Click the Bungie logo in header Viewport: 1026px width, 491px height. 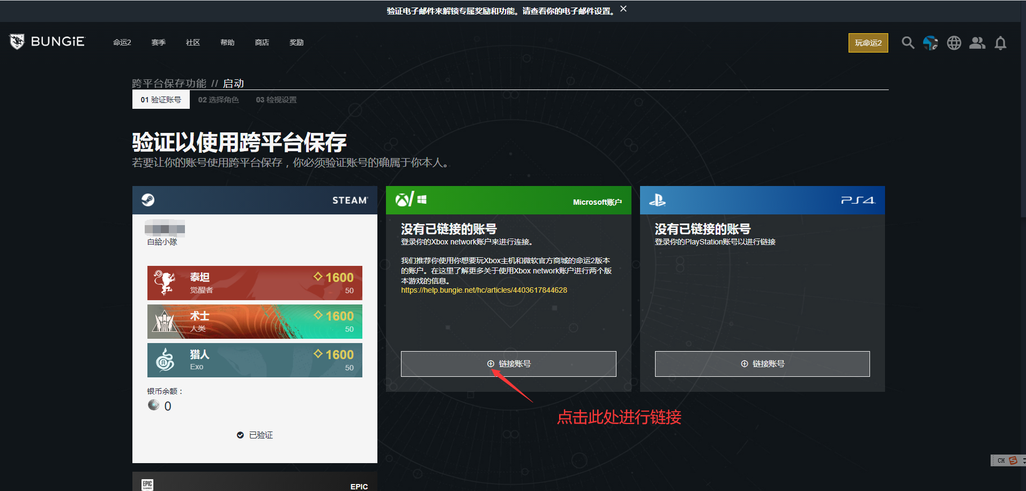(x=47, y=42)
